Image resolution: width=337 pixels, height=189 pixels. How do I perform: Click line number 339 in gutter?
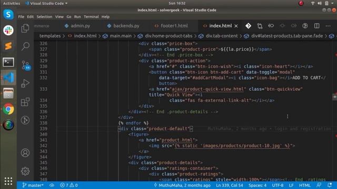(x=43, y=129)
